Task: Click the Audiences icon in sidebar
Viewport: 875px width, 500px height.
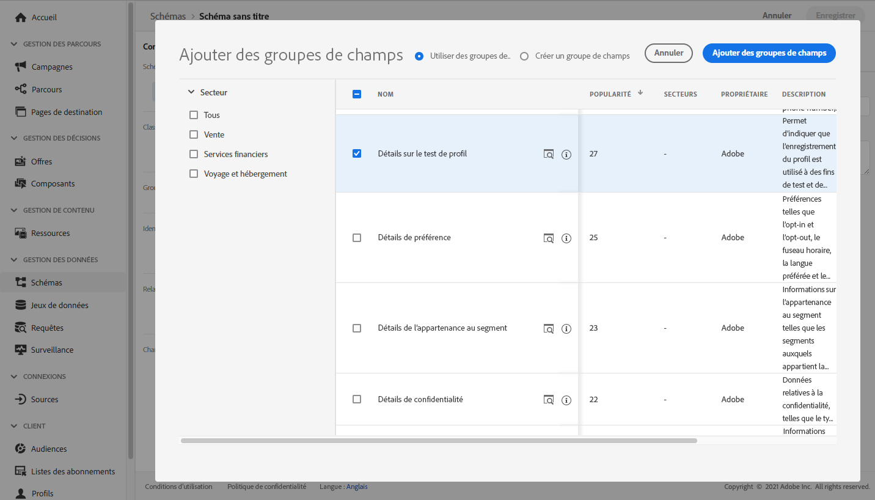Action: (x=21, y=449)
